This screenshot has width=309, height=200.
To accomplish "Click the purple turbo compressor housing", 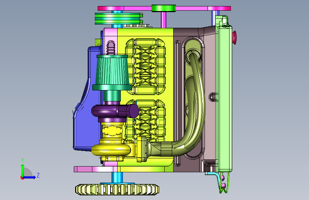I will coord(115,111).
